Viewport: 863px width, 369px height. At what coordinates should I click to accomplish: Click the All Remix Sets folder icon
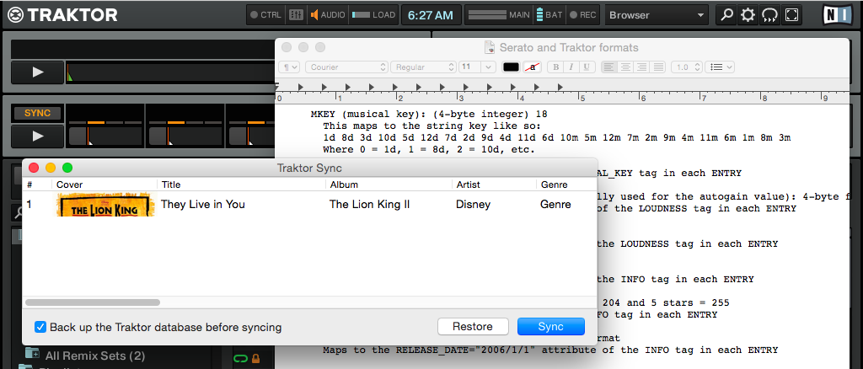pyautogui.click(x=33, y=355)
